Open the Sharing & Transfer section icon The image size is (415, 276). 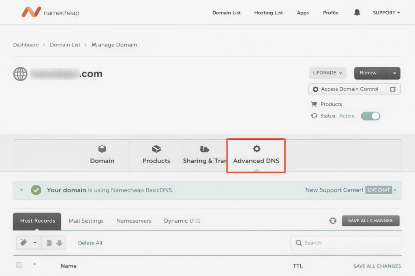(x=205, y=148)
